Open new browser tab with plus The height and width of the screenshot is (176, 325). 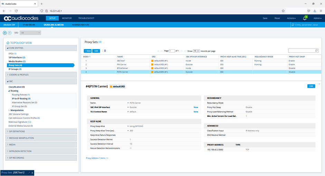coord(41,4)
